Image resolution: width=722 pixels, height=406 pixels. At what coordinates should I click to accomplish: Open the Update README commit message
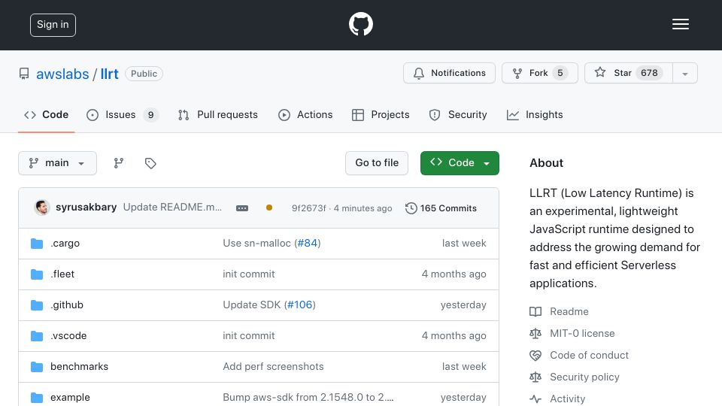[x=172, y=208]
